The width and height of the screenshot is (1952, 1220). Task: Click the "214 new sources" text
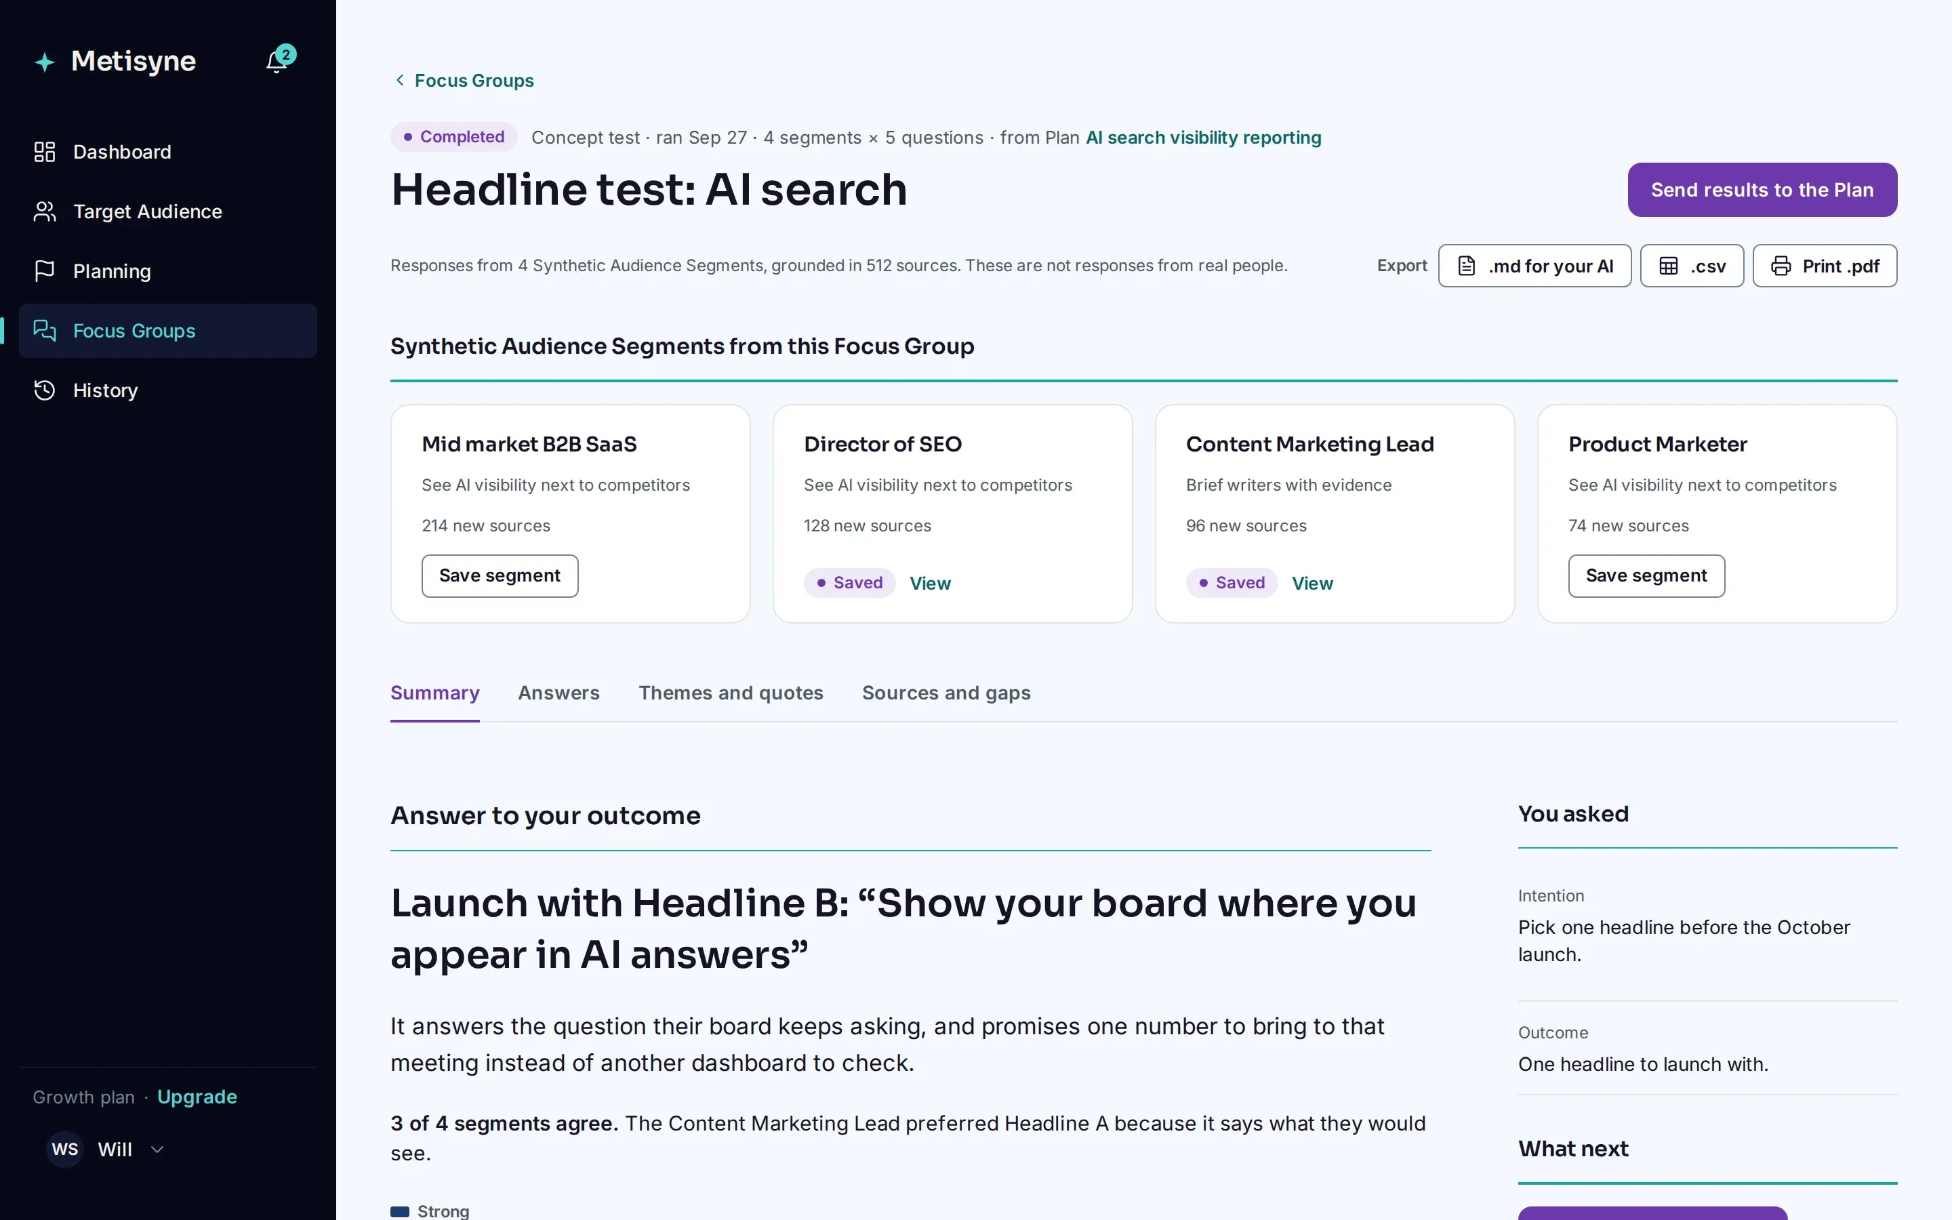pyautogui.click(x=485, y=526)
